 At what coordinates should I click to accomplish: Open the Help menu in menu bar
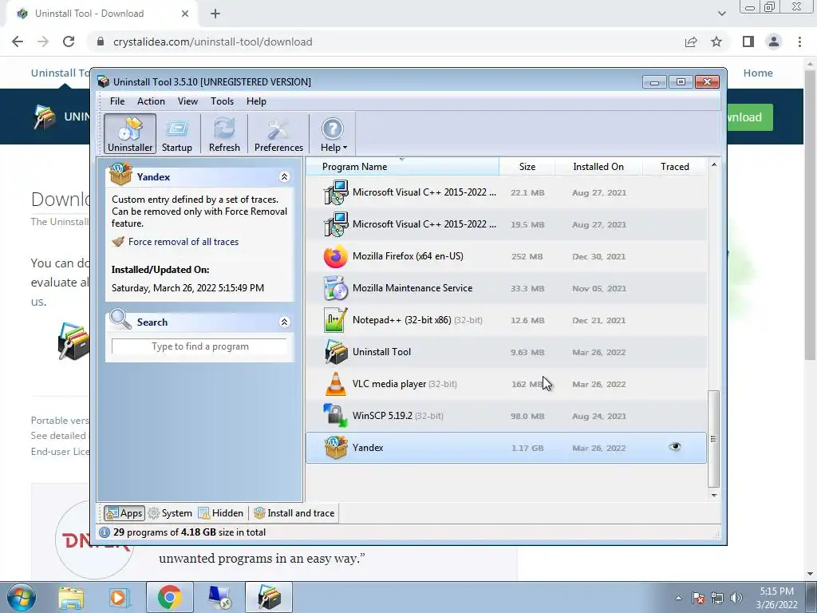pyautogui.click(x=256, y=101)
